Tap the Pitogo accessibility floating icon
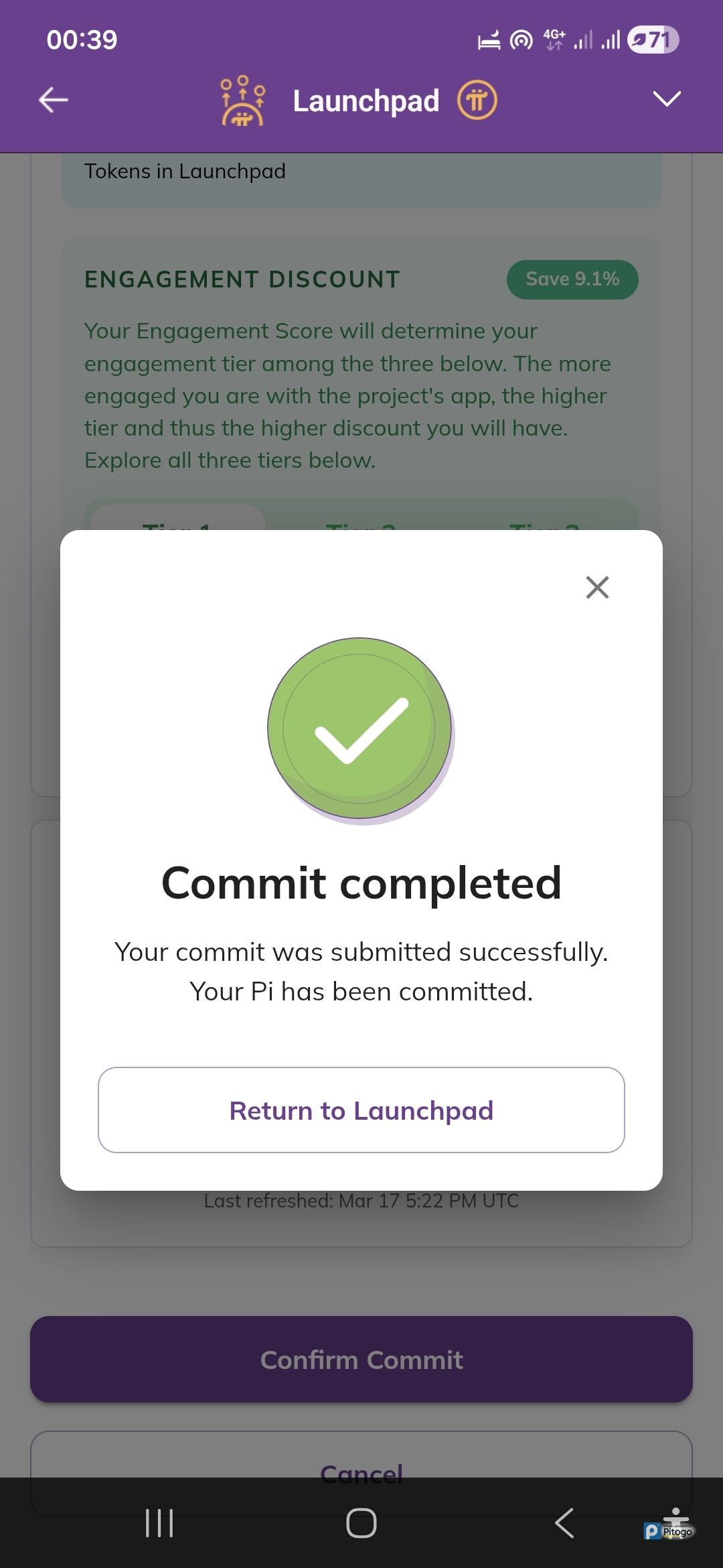 [x=671, y=1524]
